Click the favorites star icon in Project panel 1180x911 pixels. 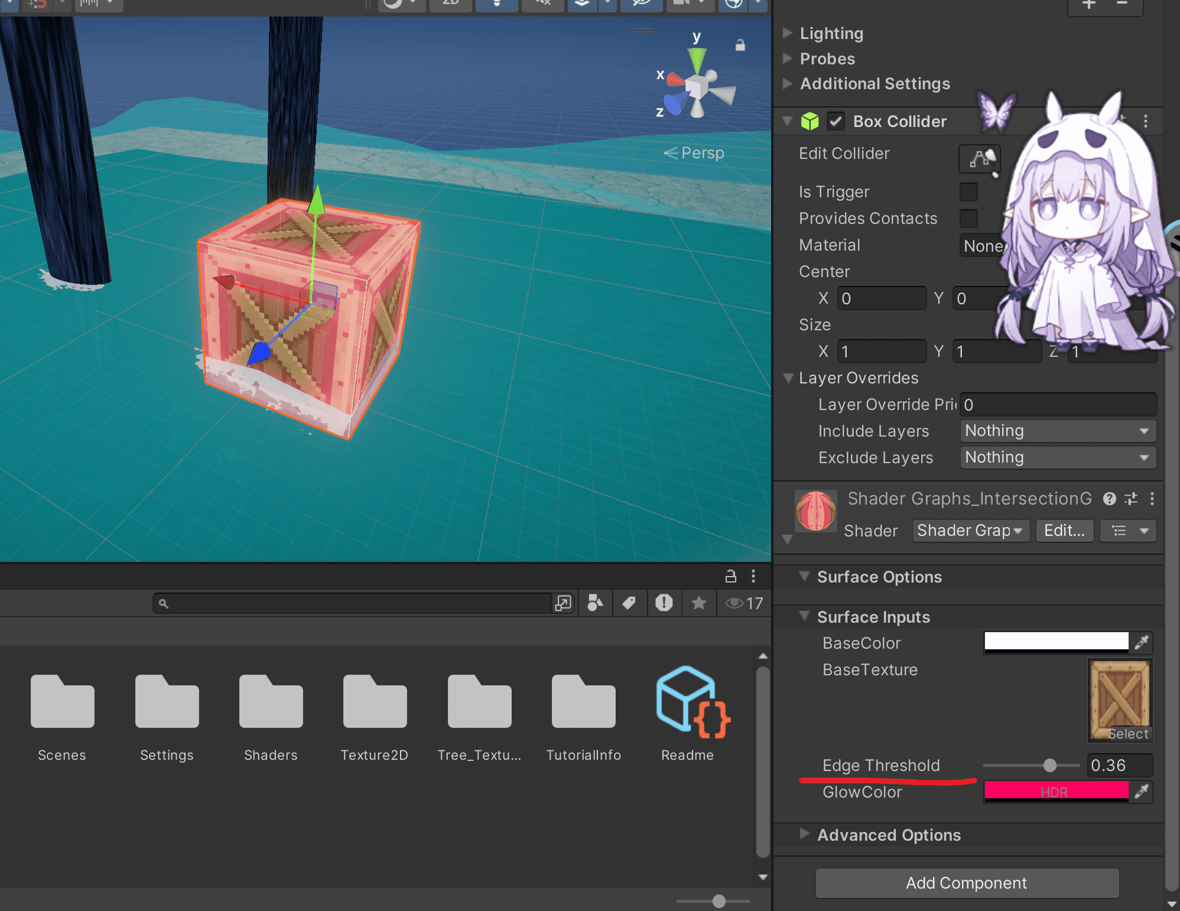tap(698, 603)
